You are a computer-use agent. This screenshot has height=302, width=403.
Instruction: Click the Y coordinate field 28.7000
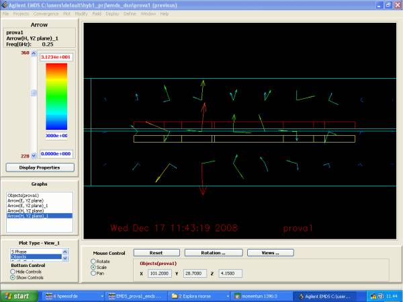coord(195,274)
